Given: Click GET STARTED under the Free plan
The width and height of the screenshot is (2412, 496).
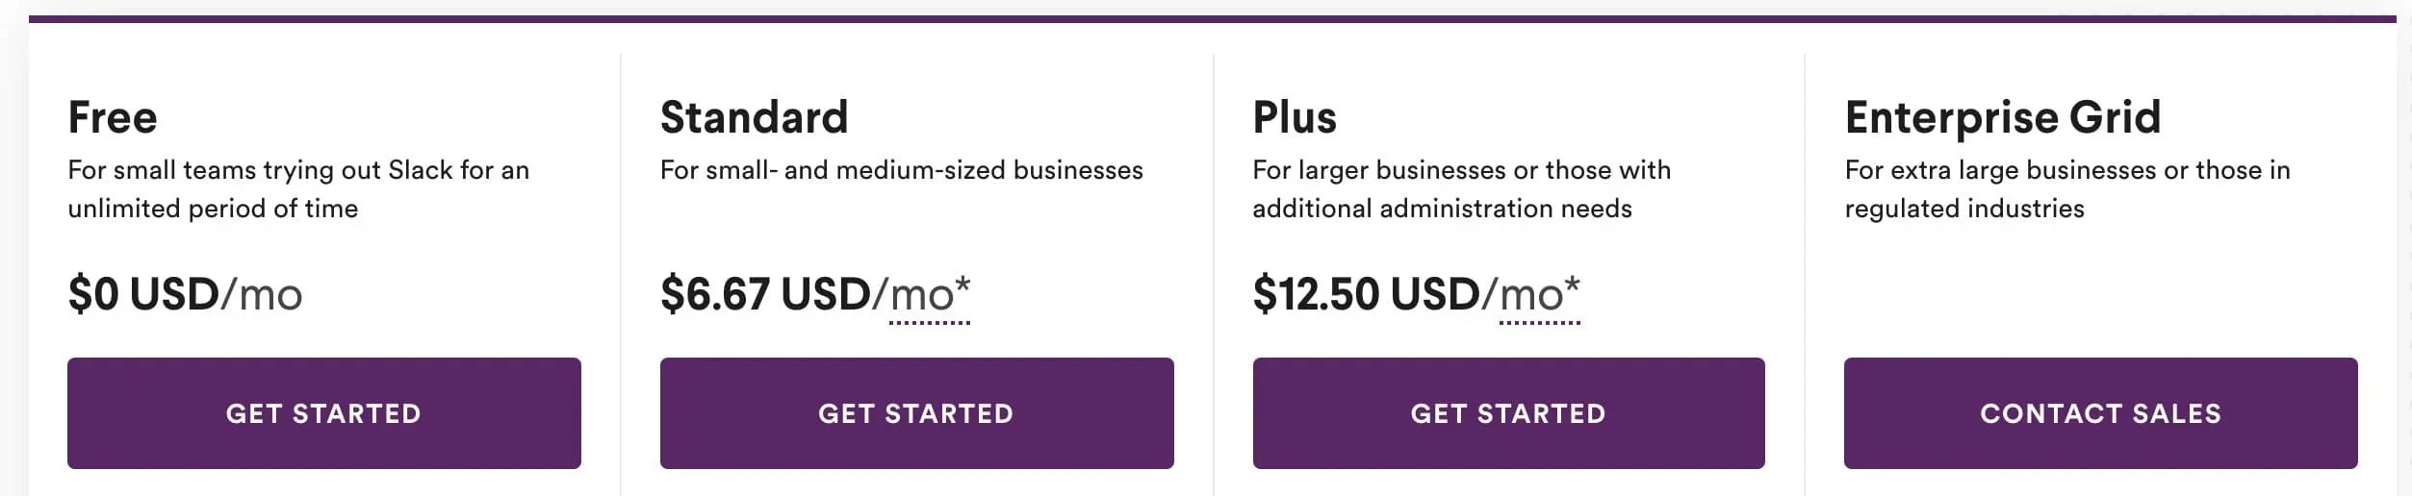Looking at the screenshot, I should coord(323,413).
